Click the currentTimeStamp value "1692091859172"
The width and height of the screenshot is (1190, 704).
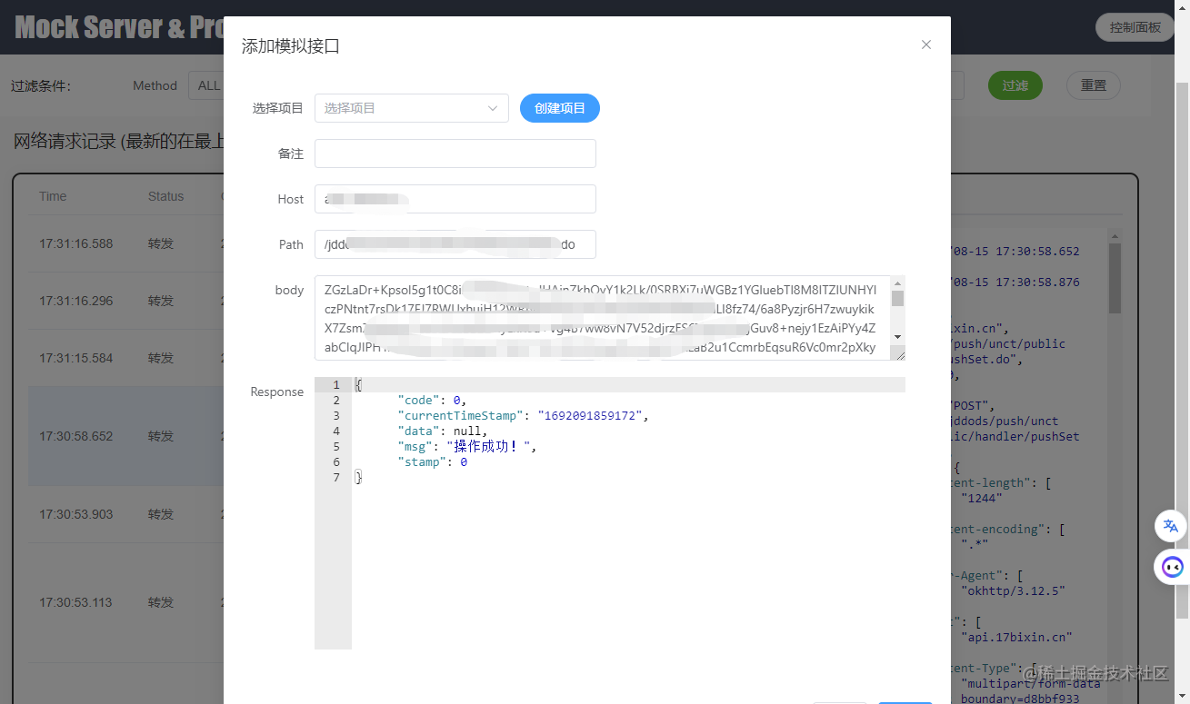(592, 416)
